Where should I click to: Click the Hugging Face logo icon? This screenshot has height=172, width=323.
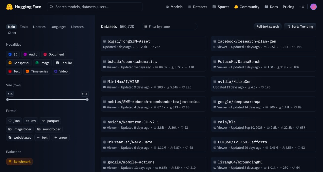coord(9,7)
